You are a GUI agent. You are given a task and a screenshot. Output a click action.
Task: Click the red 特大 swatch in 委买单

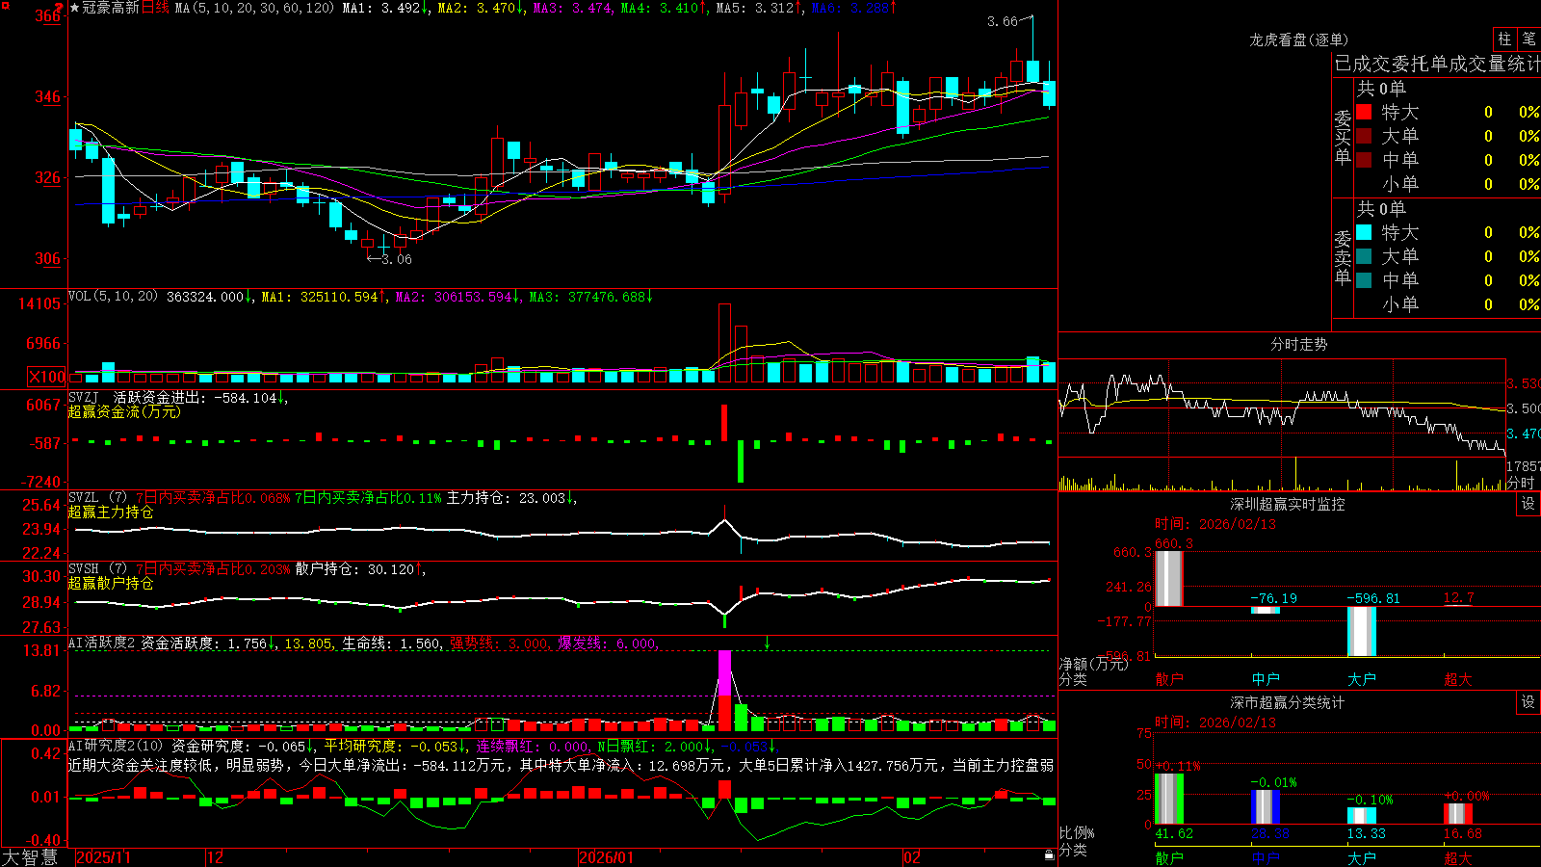[1364, 112]
